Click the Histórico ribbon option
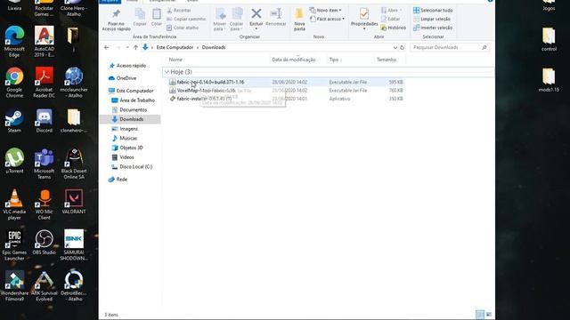This screenshot has height=320, width=570. tap(394, 28)
